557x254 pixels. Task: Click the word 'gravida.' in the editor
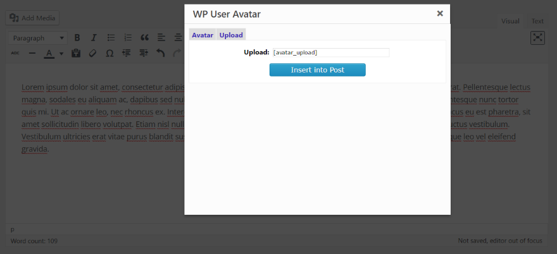[35, 149]
